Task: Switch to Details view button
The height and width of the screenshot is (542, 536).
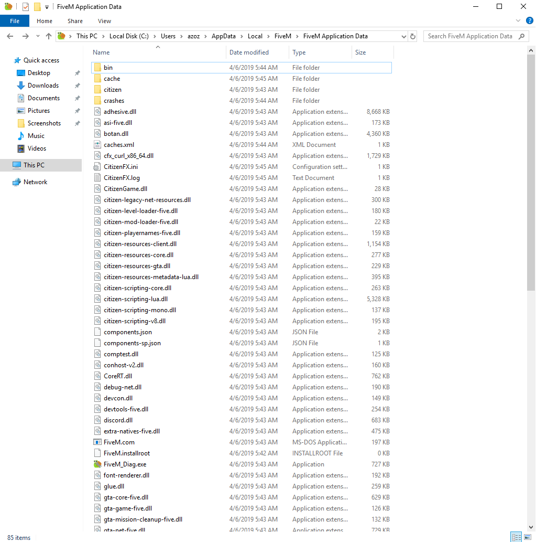Action: (516, 537)
